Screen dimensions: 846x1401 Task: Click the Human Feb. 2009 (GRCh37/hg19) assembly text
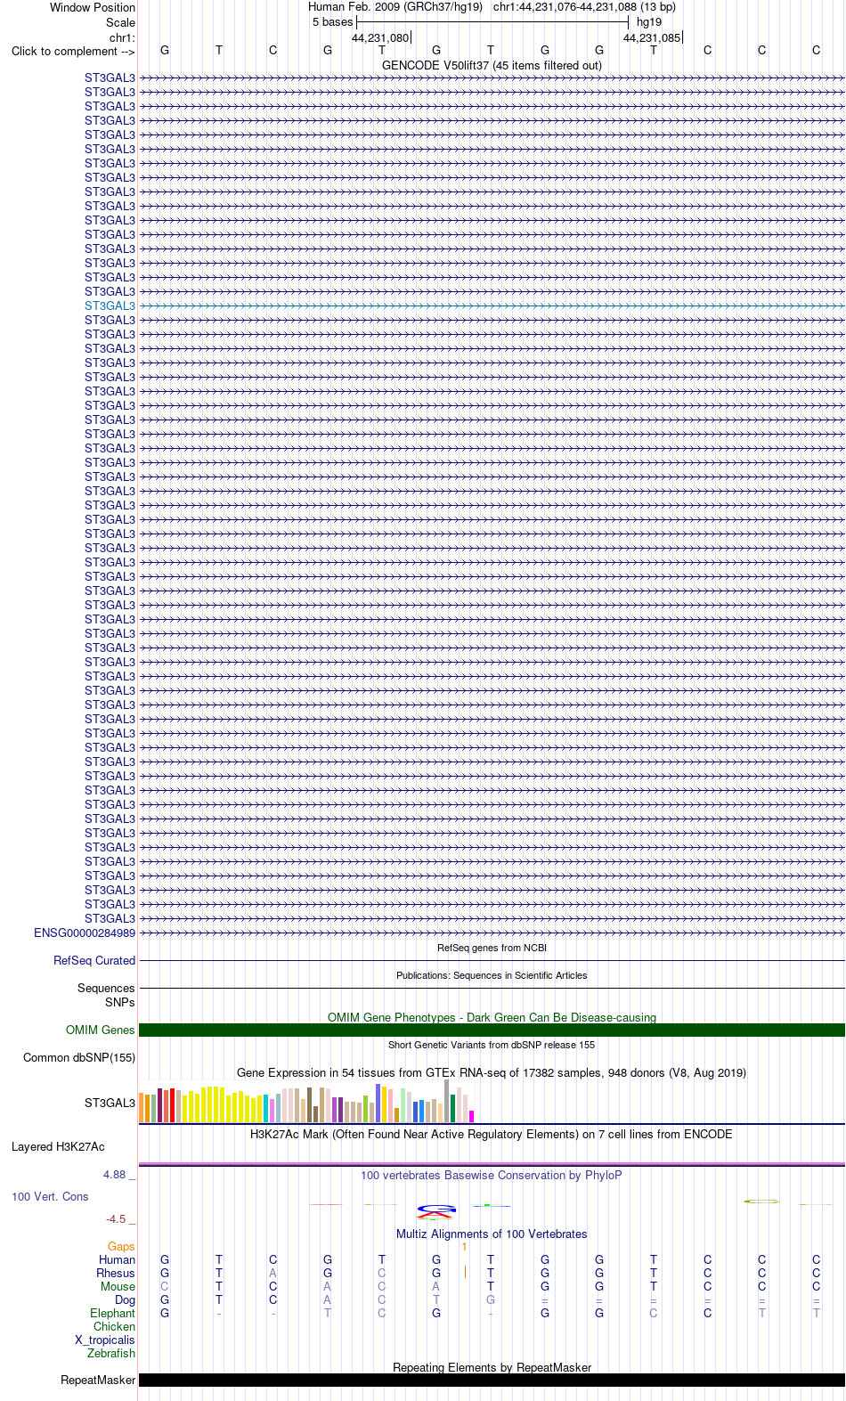point(395,6)
